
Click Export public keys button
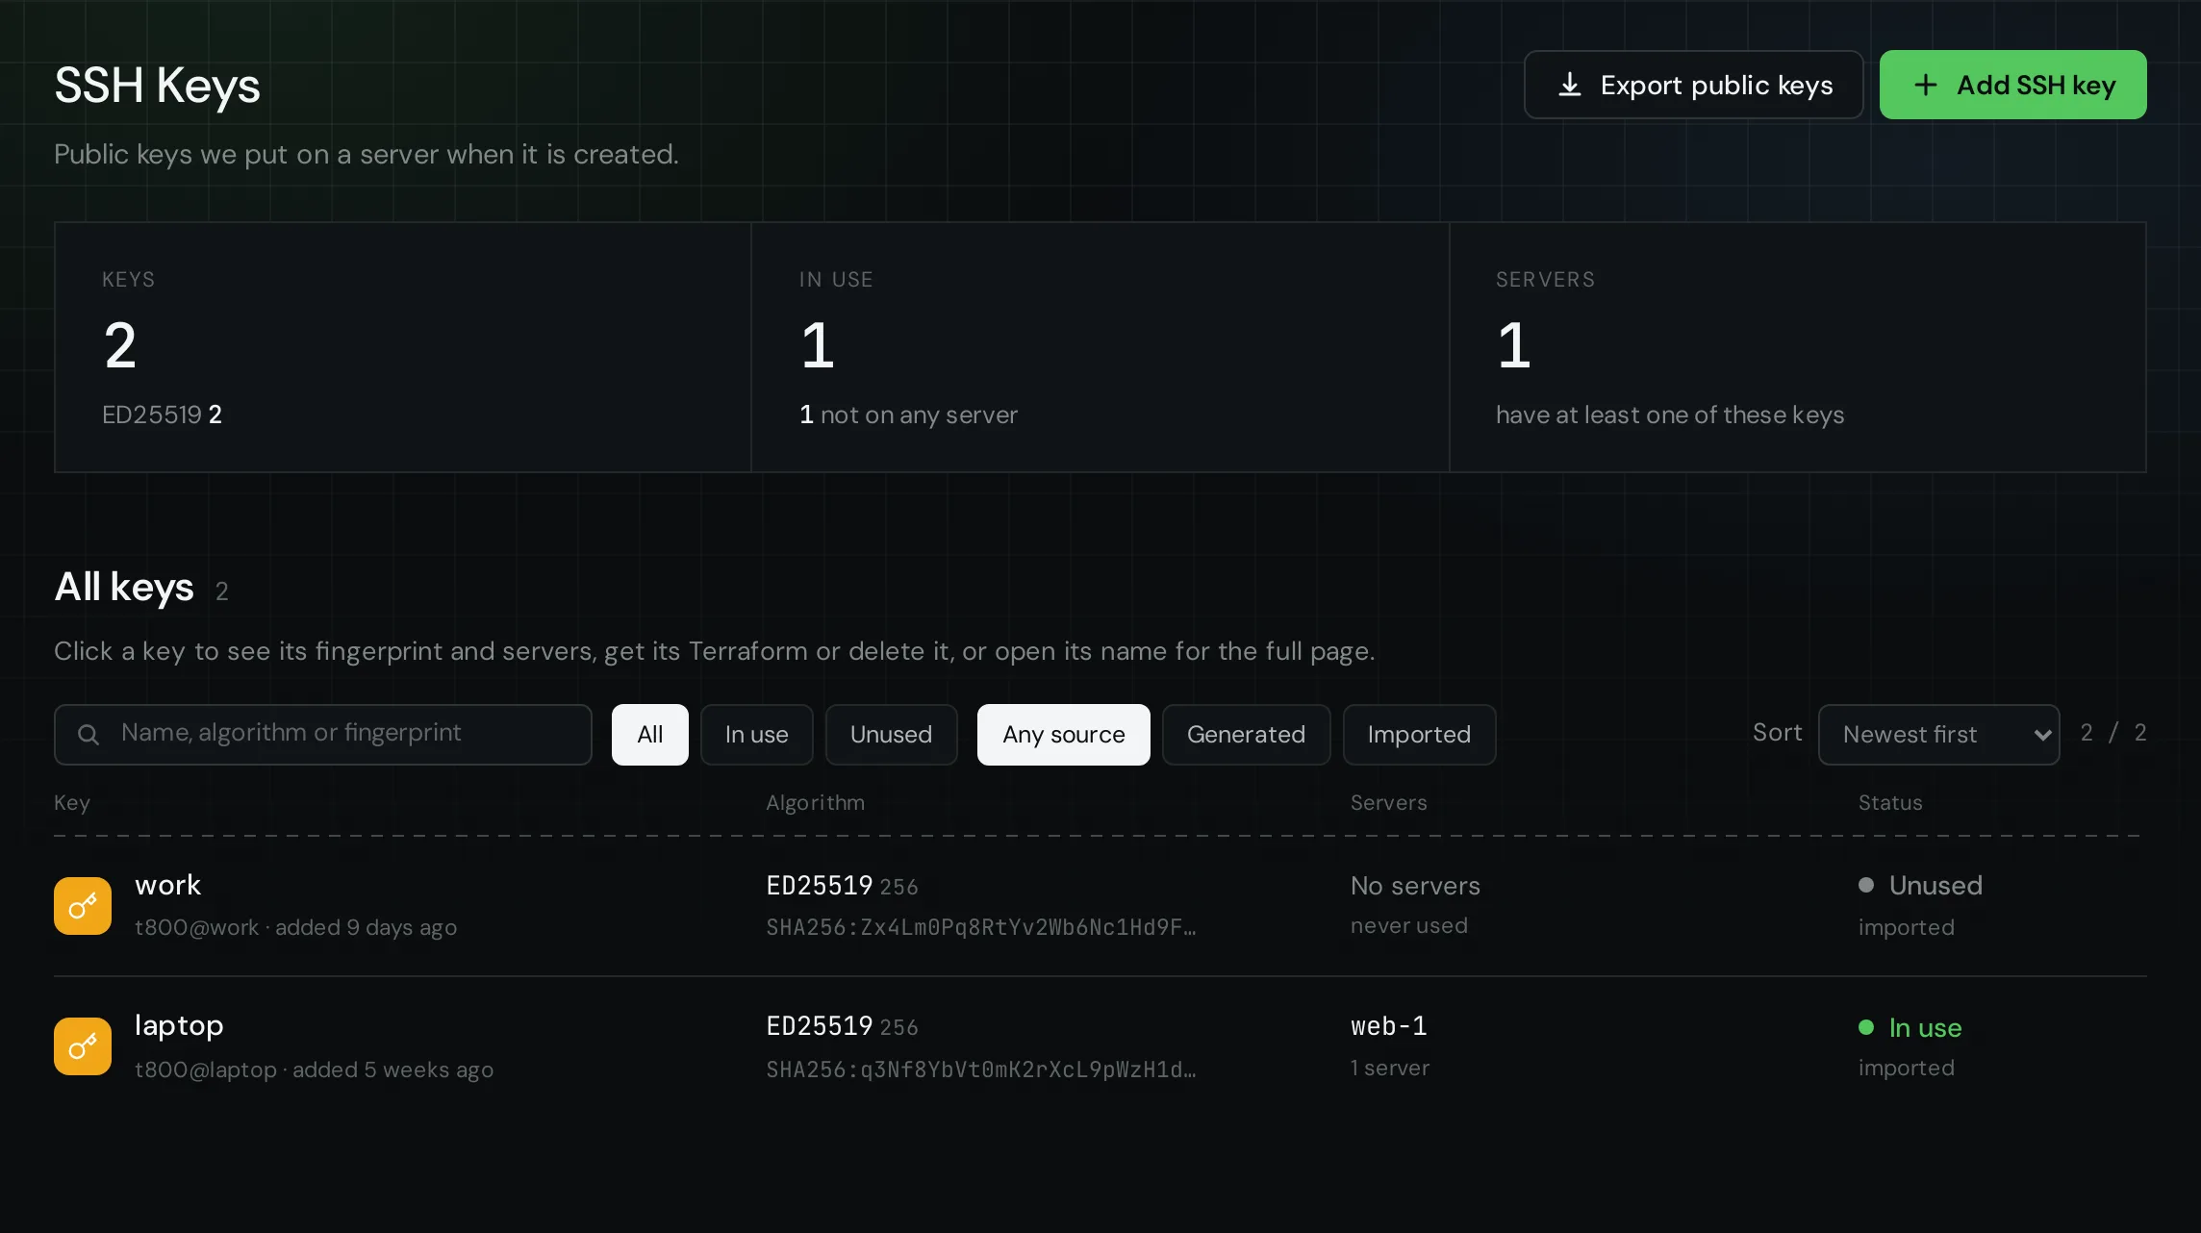pos(1694,85)
